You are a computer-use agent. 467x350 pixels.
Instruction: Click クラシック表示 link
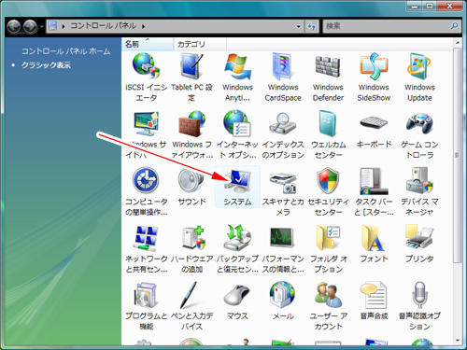[46, 65]
